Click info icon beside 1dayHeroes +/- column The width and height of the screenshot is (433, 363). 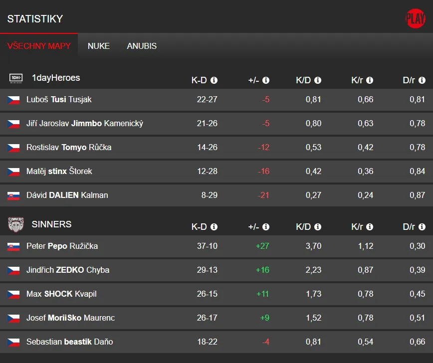(x=266, y=80)
